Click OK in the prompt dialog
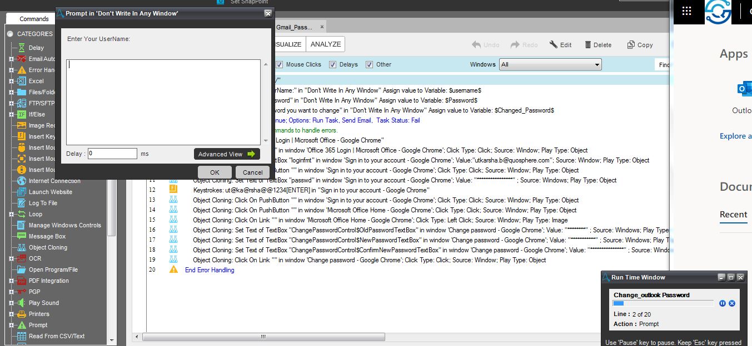 (215, 172)
